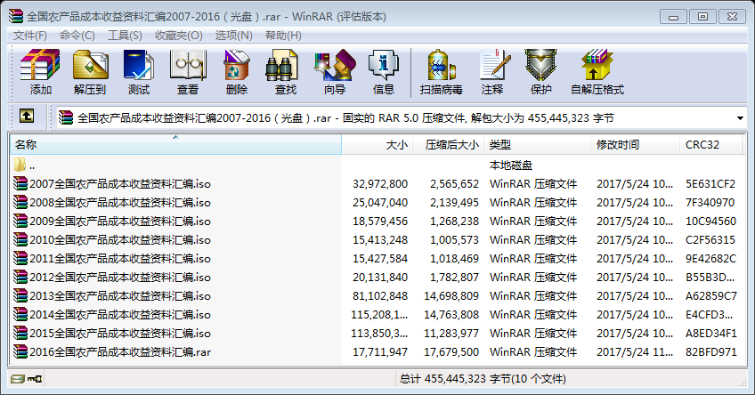Click size value 17,711,947
Screen dimensions: 755x395
click(x=380, y=351)
